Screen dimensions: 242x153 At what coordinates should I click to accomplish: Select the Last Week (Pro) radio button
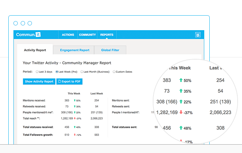57,72
